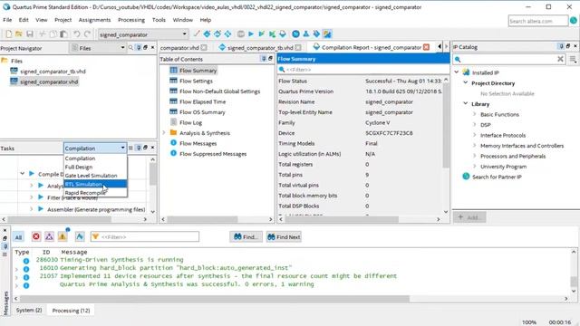
Task: Open the Files dropdown in Project Navigator
Action: [x=98, y=48]
